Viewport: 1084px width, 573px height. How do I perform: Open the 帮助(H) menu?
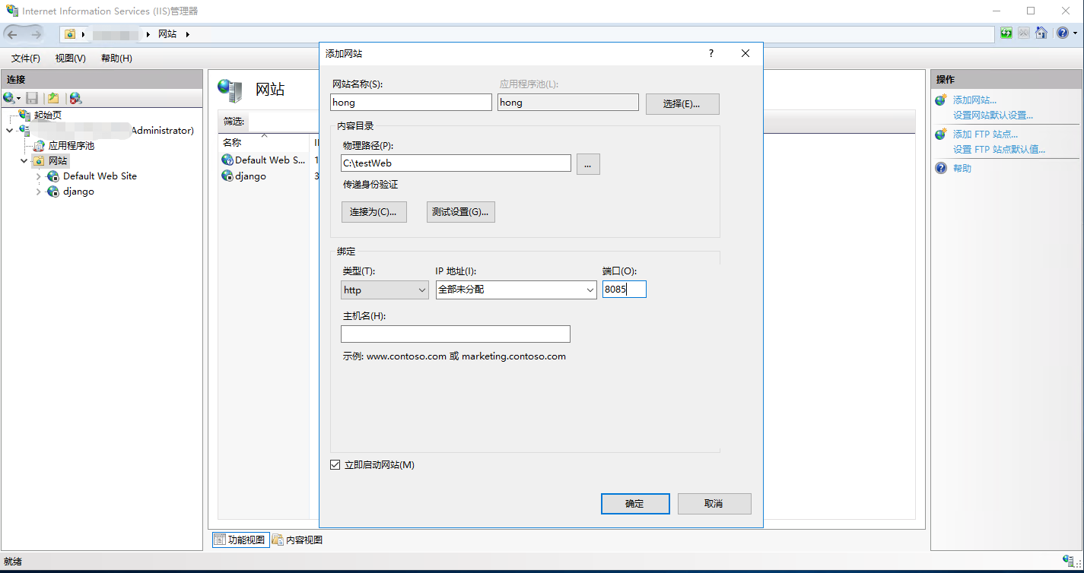click(x=116, y=59)
